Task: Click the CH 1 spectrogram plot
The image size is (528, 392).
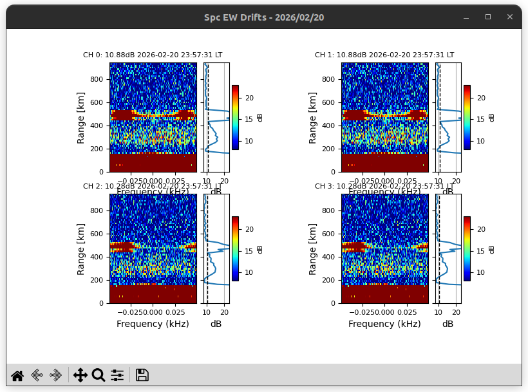Action: click(385, 117)
